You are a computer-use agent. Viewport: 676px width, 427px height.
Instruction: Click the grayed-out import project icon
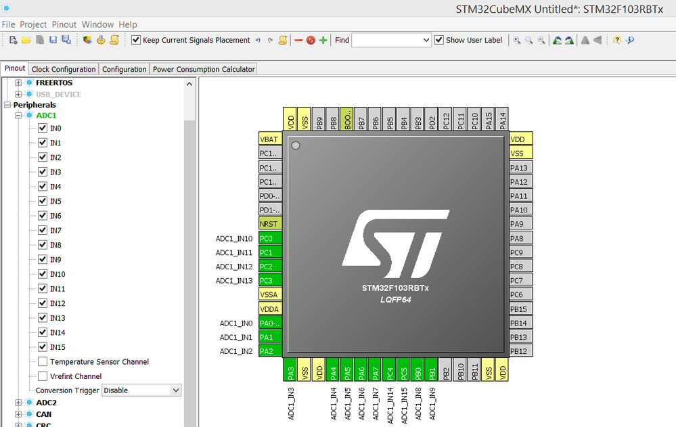(x=40, y=40)
